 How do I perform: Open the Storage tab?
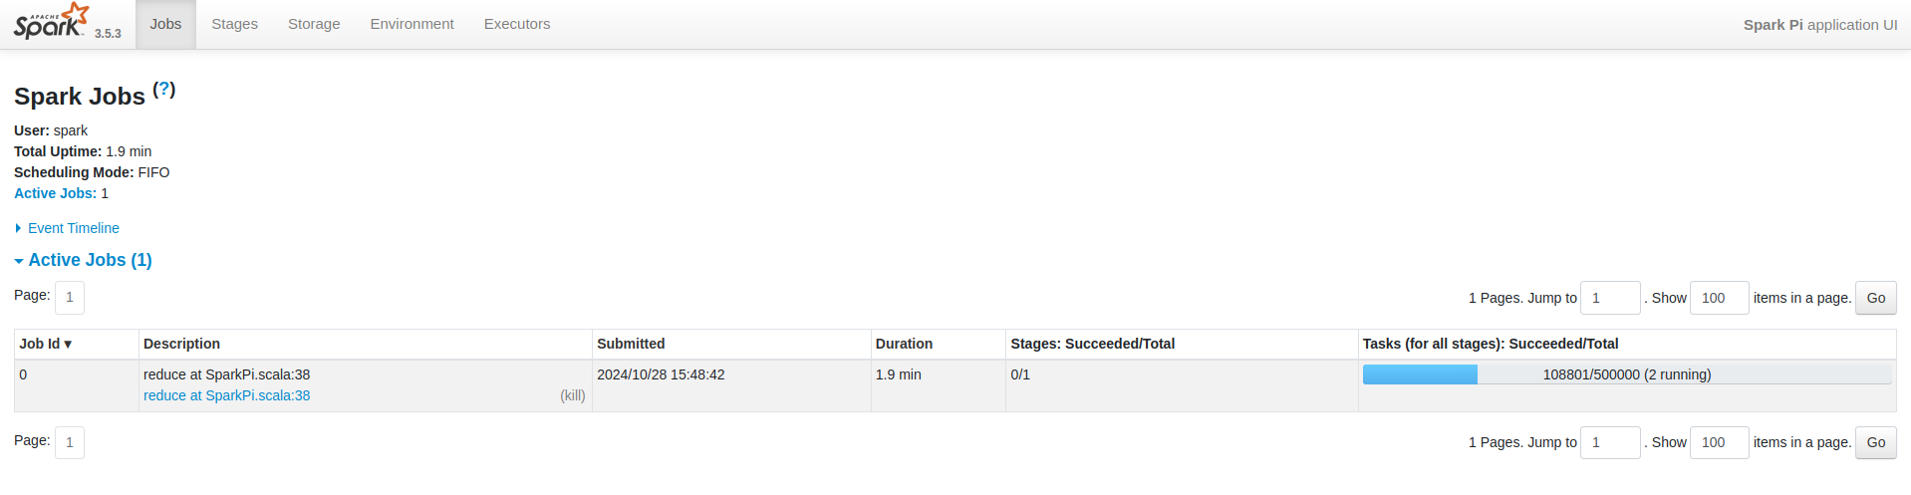314,24
